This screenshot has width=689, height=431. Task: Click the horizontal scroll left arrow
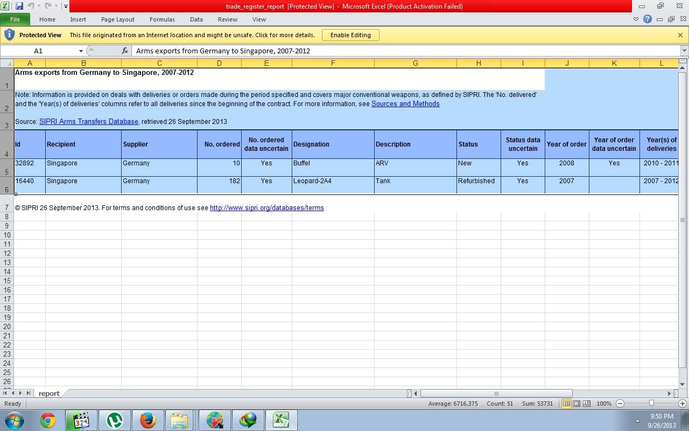415,393
